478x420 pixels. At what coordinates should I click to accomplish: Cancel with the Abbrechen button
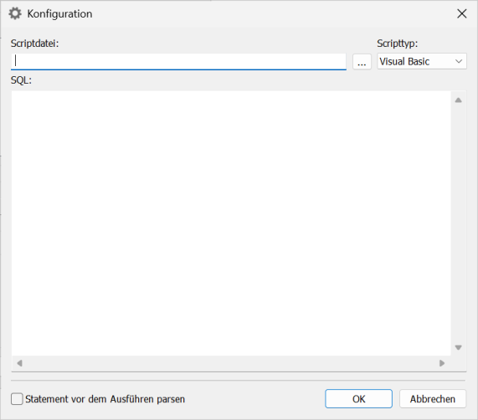tap(433, 399)
